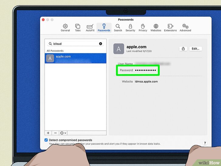Open the help question mark button
The image size is (221, 166).
205,143
